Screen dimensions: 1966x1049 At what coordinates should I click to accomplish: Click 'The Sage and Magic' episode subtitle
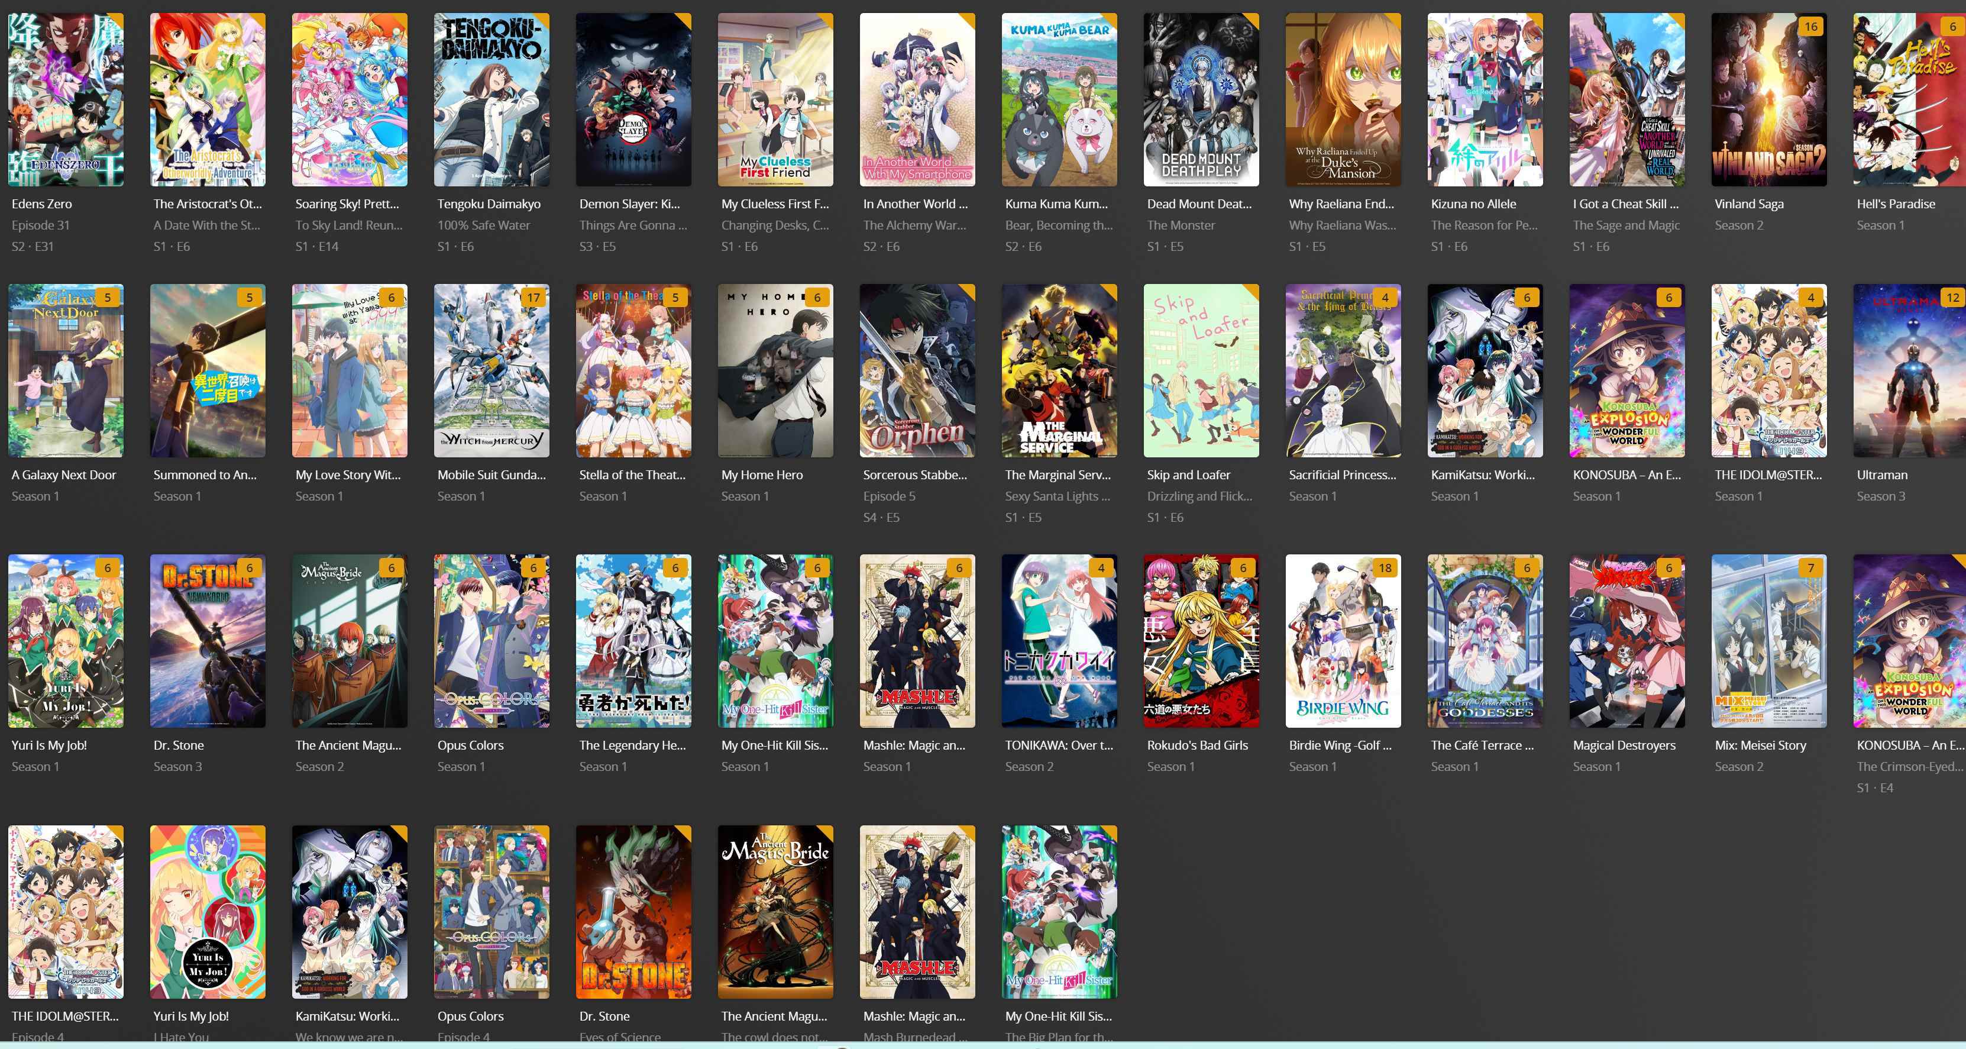click(1627, 225)
